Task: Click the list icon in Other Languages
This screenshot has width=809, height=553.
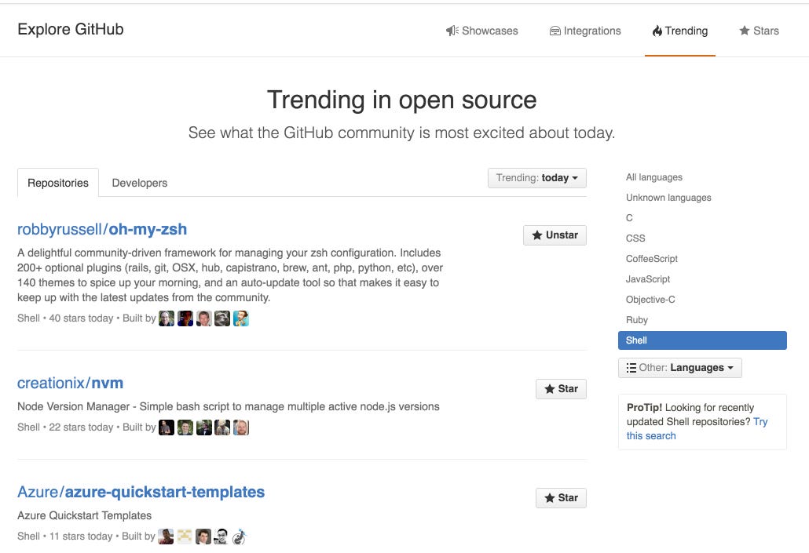Action: coord(631,368)
